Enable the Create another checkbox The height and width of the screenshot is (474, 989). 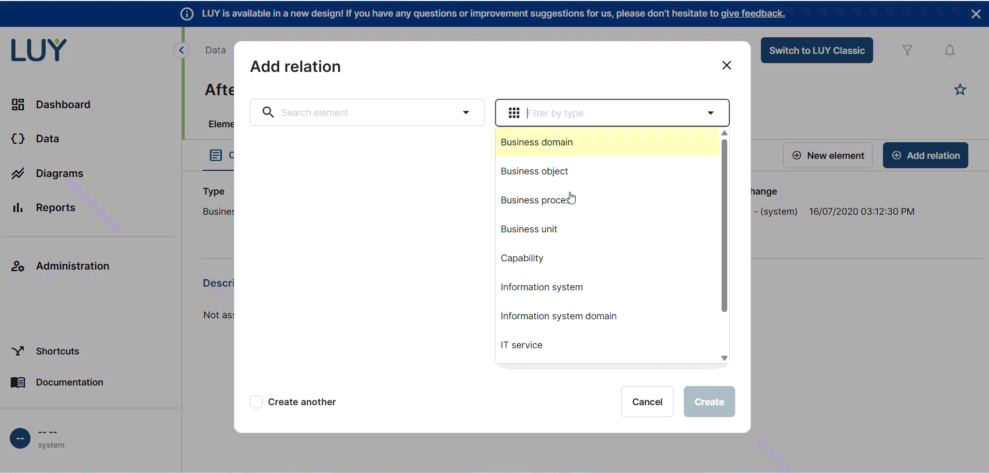click(x=257, y=402)
